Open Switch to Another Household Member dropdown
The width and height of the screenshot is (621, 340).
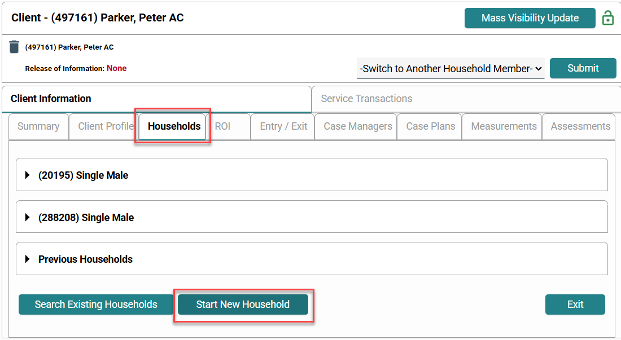click(x=451, y=68)
